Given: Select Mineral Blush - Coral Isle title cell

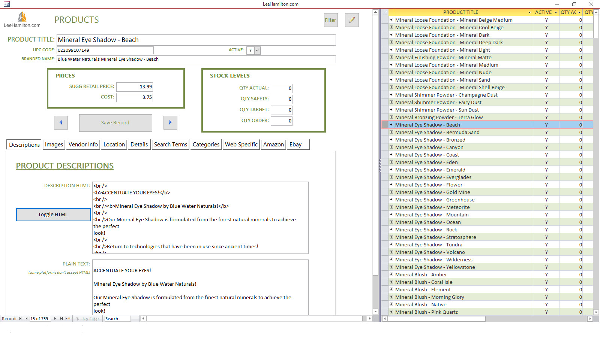Looking at the screenshot, I should (x=463, y=282).
